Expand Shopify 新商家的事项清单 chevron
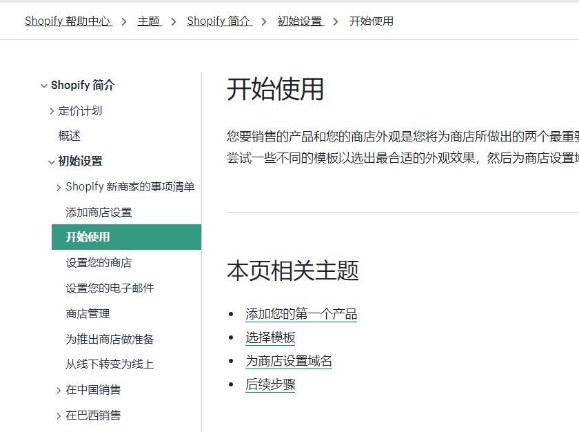579x432 pixels. tap(59, 187)
